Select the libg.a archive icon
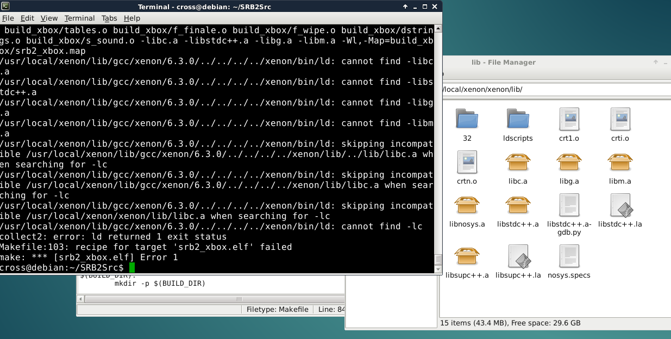The width and height of the screenshot is (671, 339). click(x=569, y=162)
